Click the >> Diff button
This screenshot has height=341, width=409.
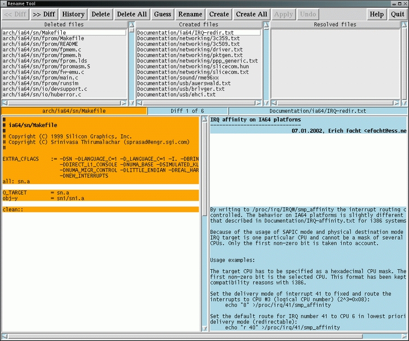(x=44, y=14)
